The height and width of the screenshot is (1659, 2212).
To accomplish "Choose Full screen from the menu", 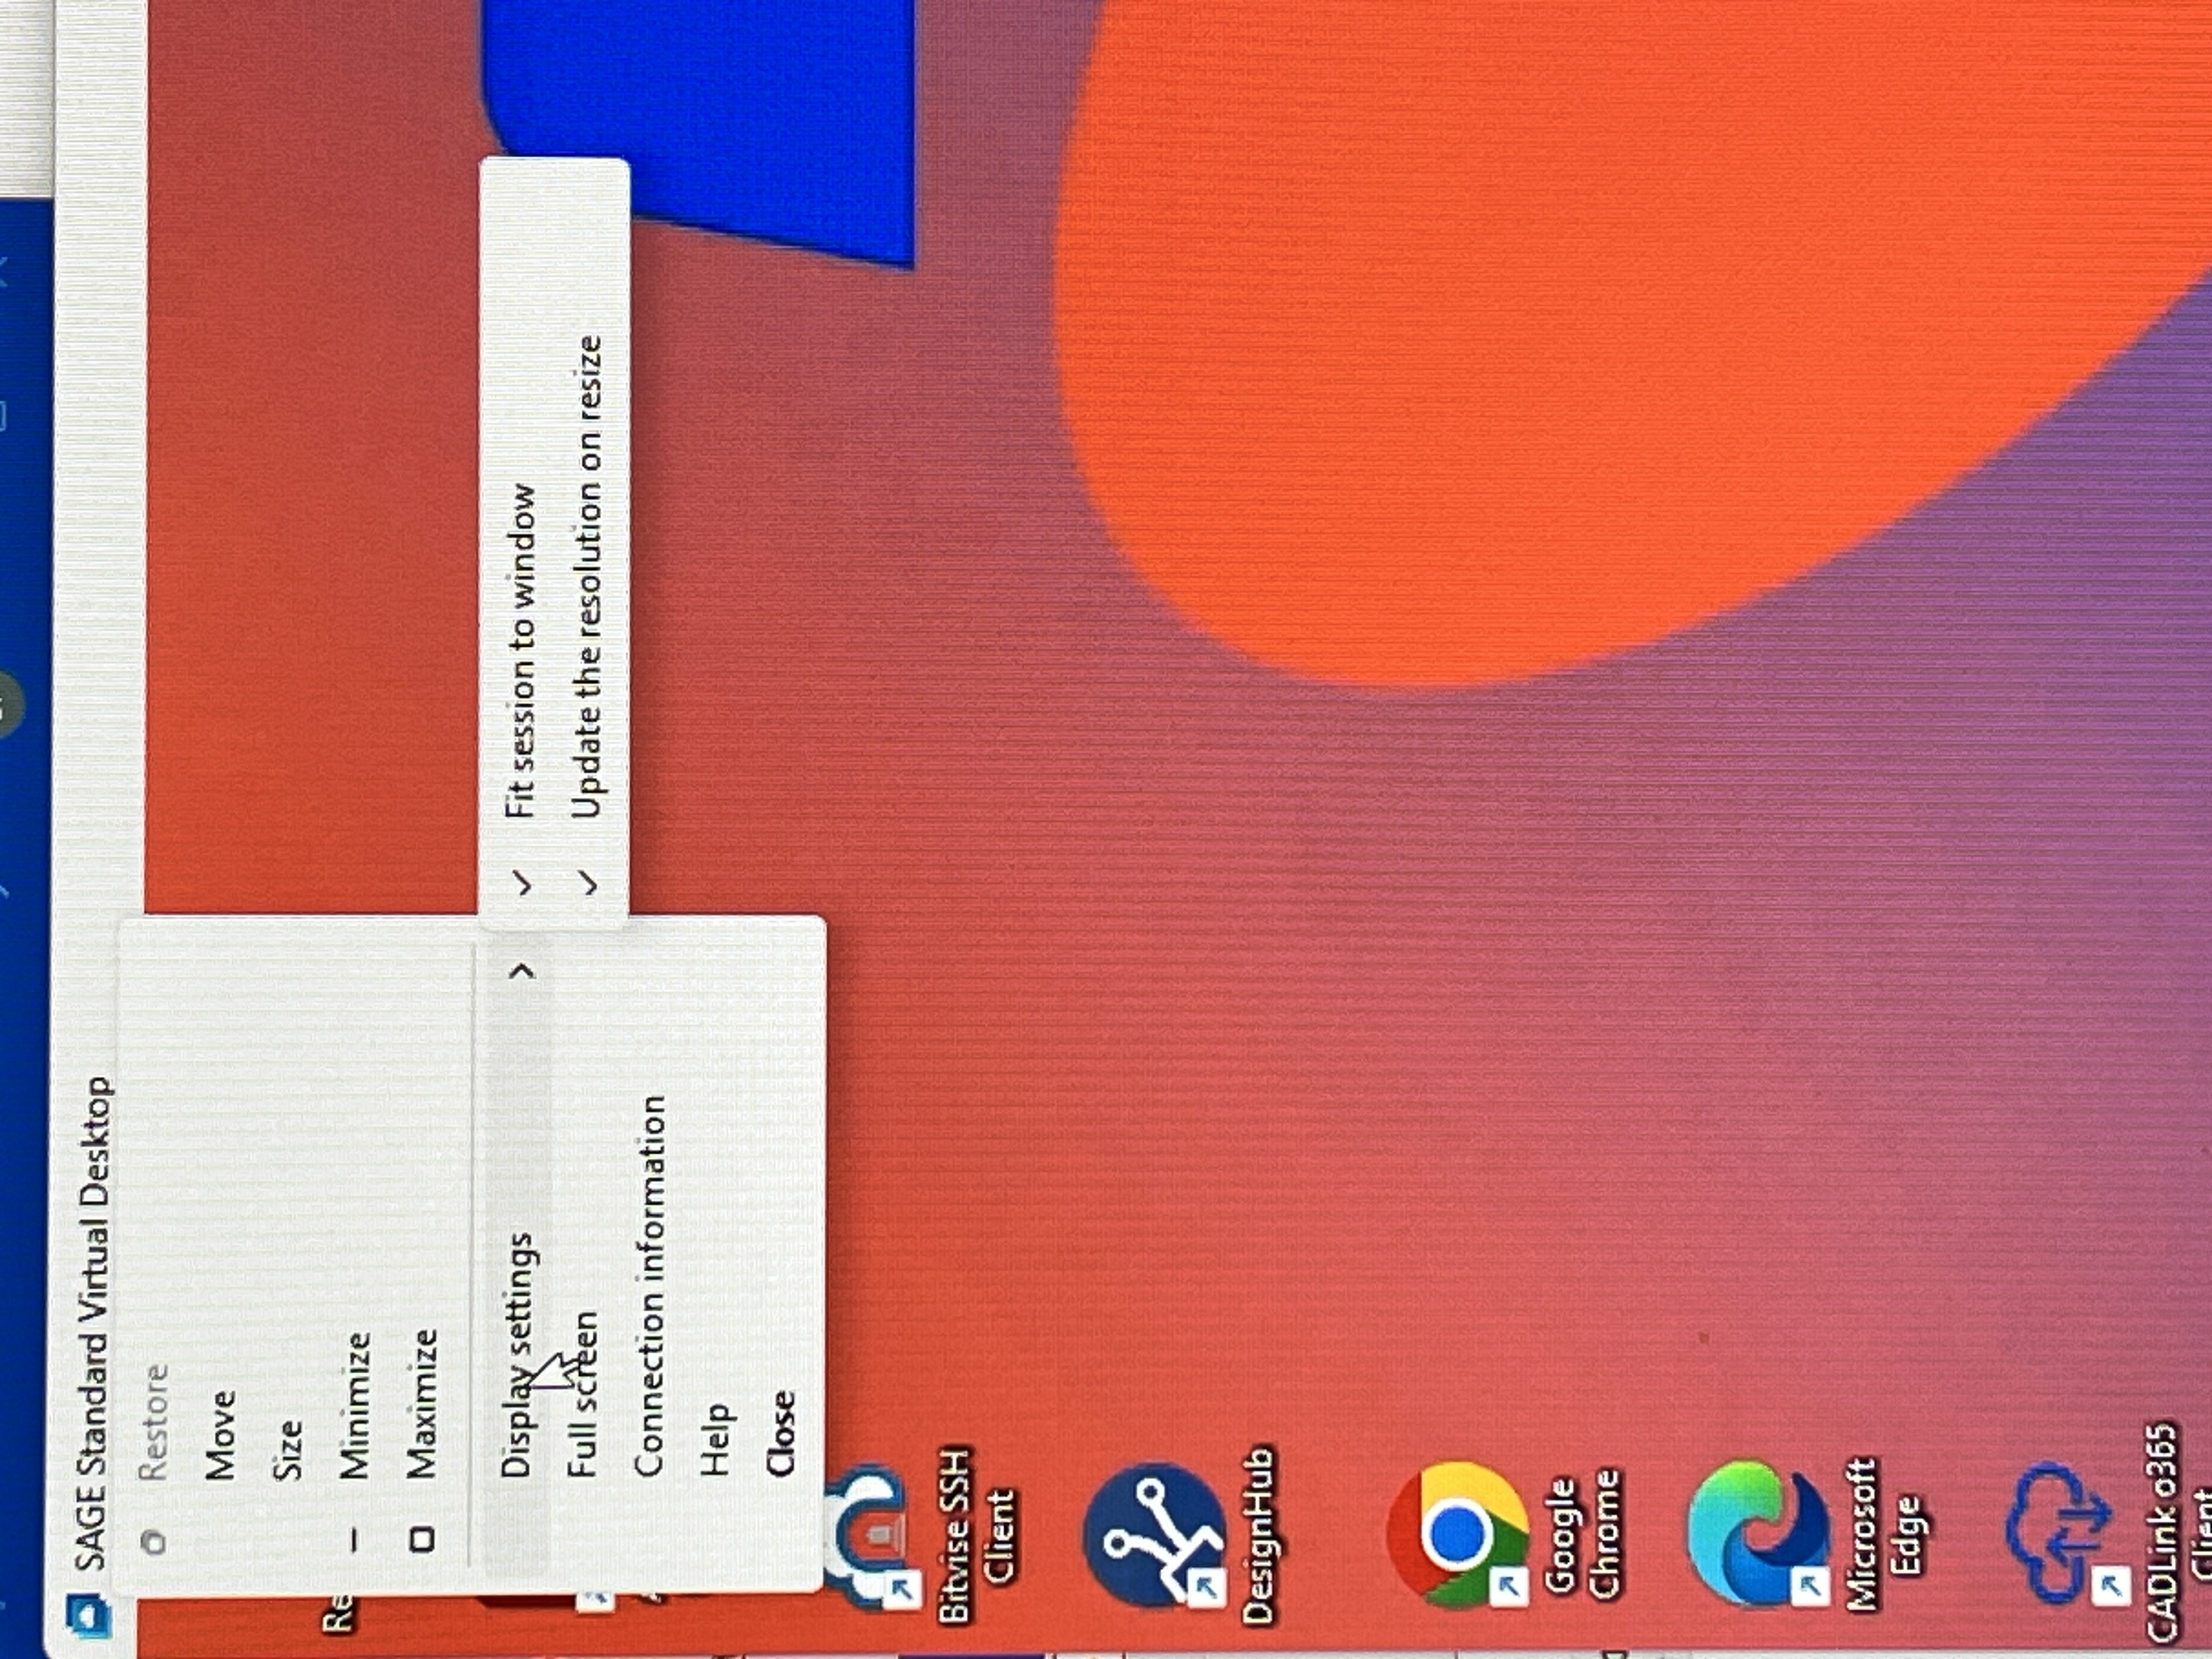I will pos(583,1395).
